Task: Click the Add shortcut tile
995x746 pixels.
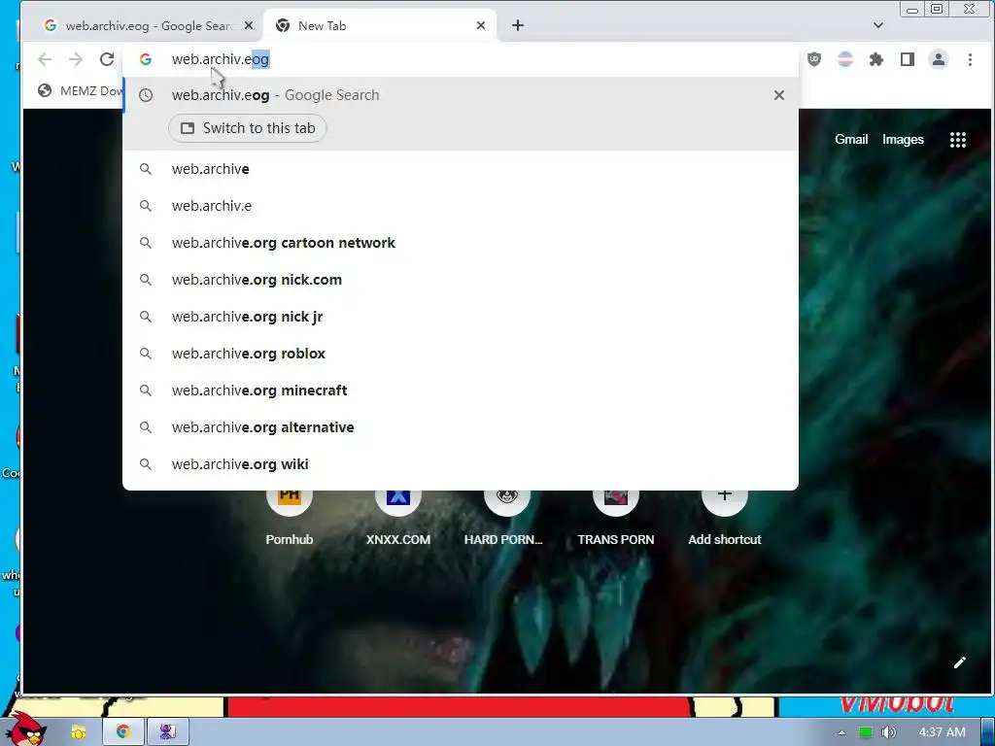Action: pos(725,519)
